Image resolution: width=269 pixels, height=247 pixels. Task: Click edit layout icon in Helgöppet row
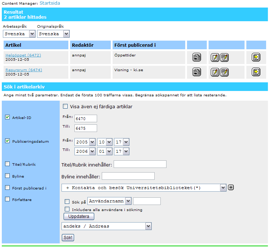(224, 58)
